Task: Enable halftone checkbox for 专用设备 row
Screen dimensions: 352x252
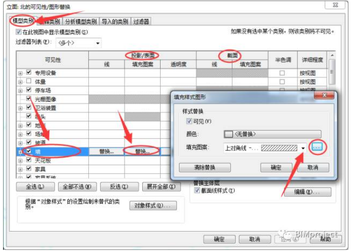Action: (x=282, y=73)
